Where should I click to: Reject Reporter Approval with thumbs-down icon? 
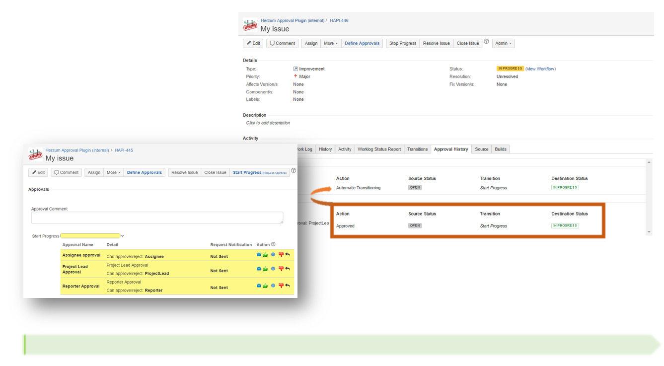coord(281,286)
